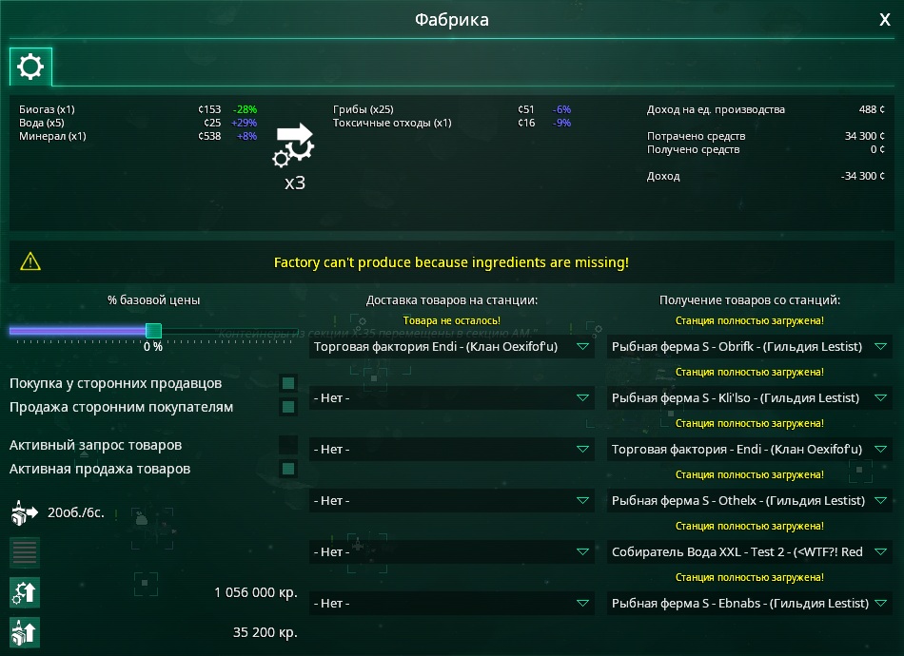Open the fourth delivery station dropdown
Viewport: 904px width, 656px height.
(451, 500)
